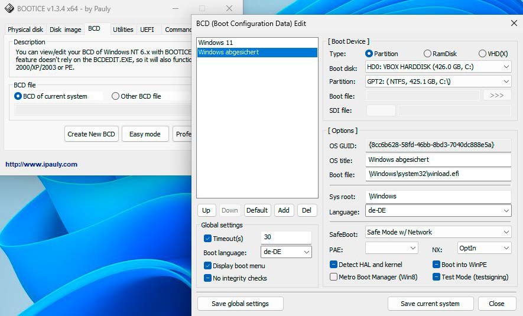Switch to the Disk image tab

[x=66, y=30]
